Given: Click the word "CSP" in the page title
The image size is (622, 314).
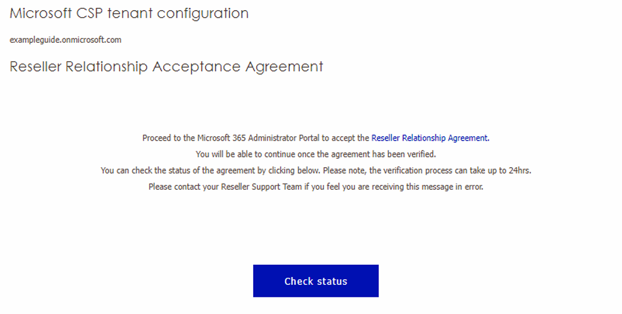Looking at the screenshot, I should [x=82, y=14].
